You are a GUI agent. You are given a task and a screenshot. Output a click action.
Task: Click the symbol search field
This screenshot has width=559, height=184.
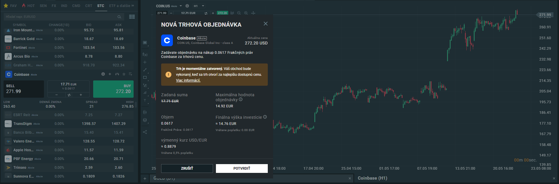60,17
